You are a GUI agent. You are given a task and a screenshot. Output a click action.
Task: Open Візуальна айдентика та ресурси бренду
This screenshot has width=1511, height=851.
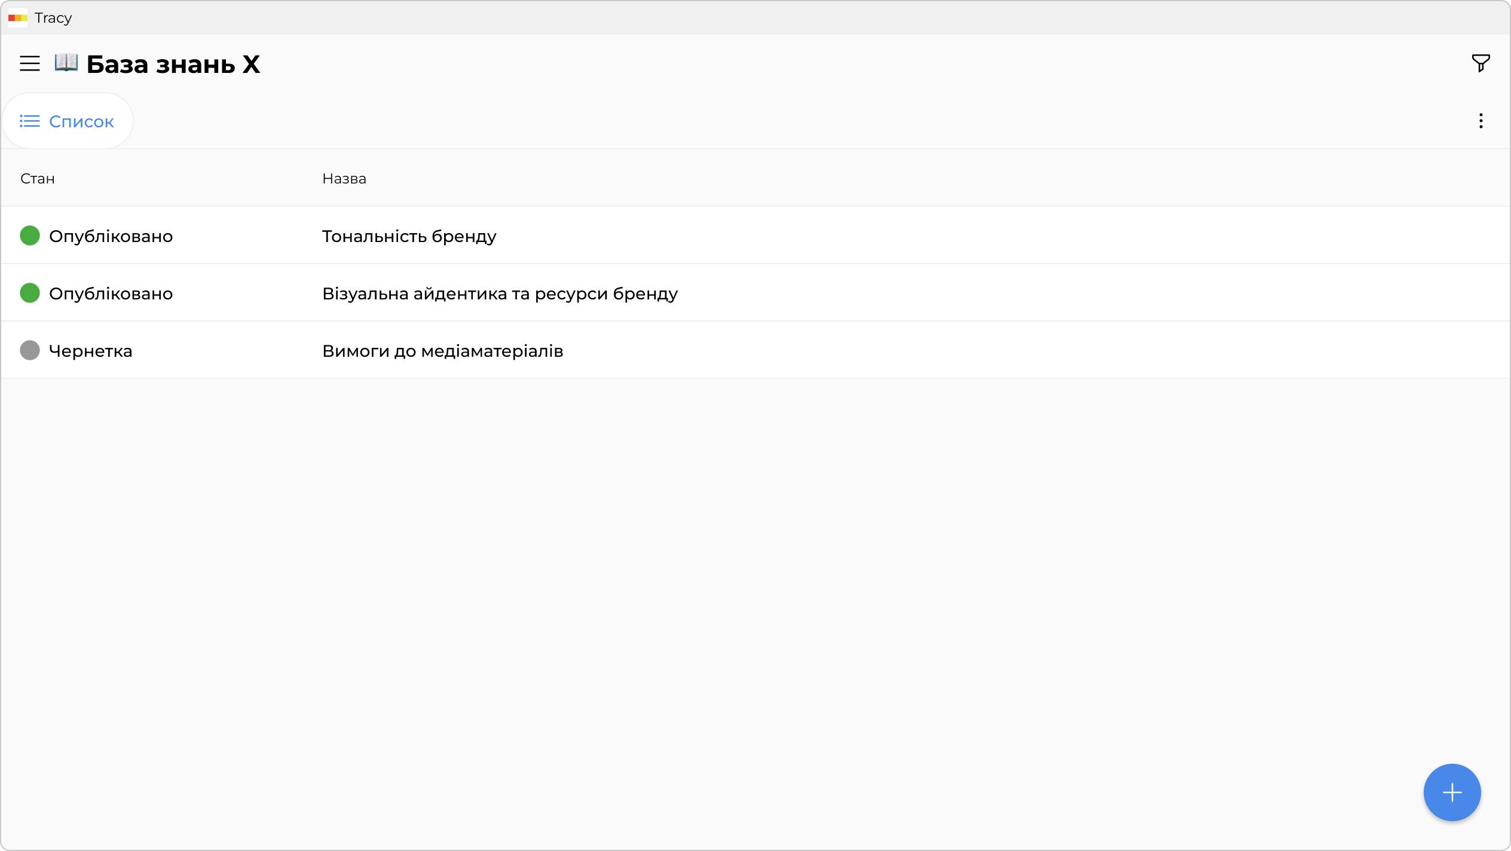[500, 294]
